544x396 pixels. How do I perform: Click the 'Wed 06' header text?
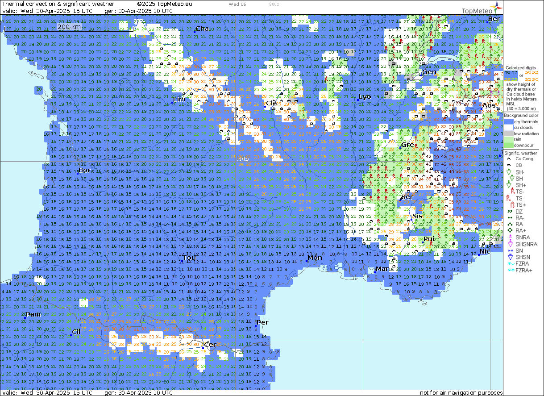[237, 4]
